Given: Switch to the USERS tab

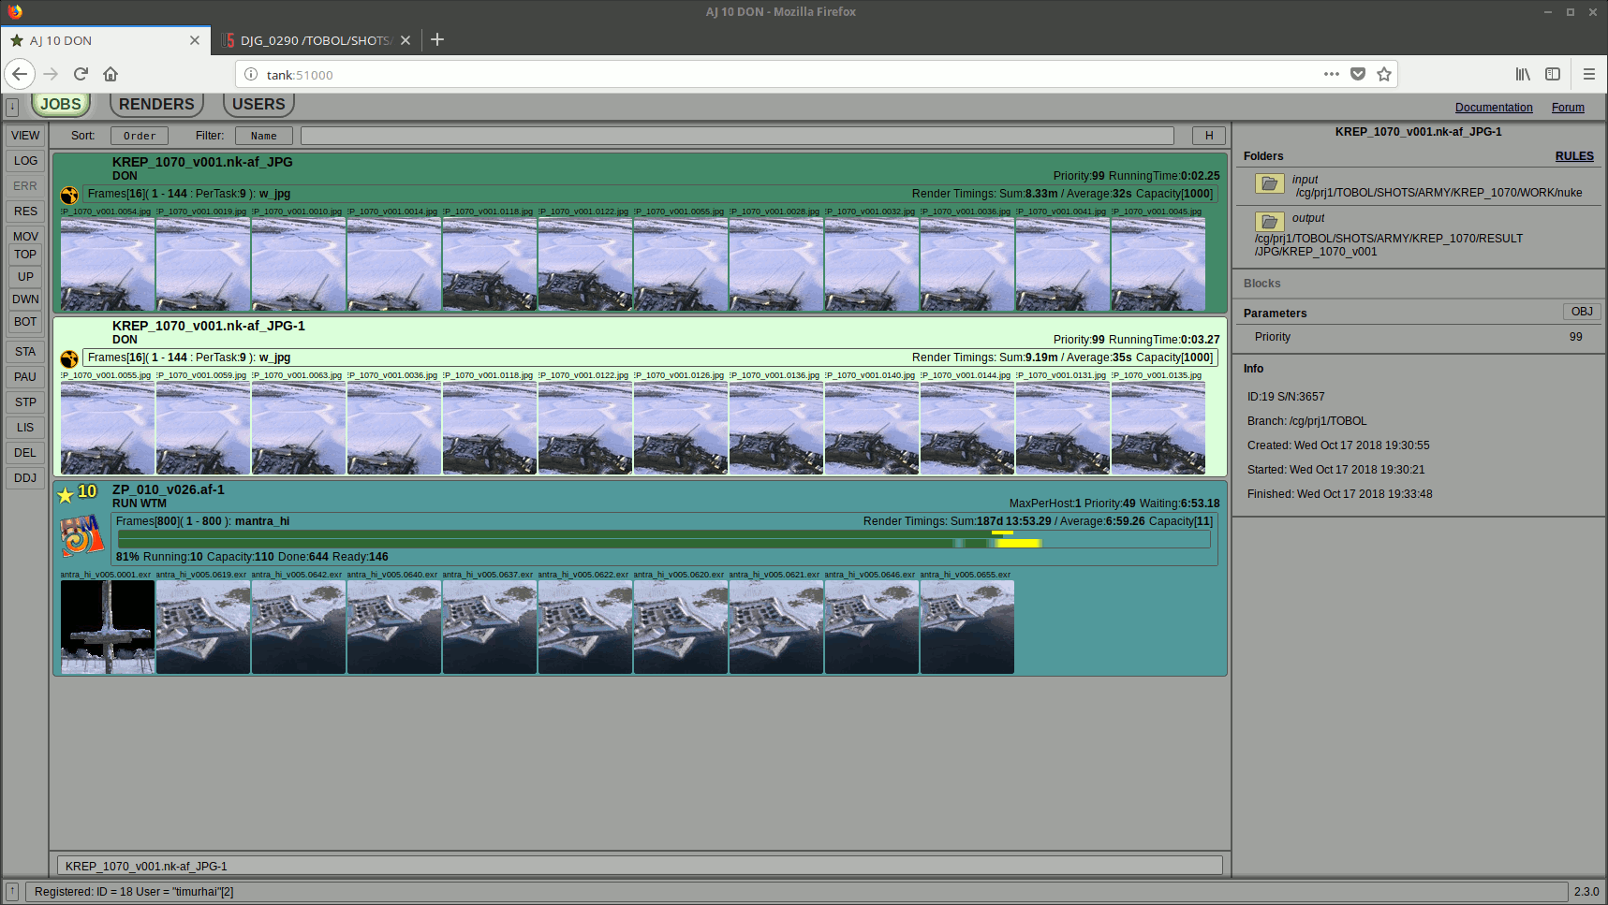Looking at the screenshot, I should [258, 104].
